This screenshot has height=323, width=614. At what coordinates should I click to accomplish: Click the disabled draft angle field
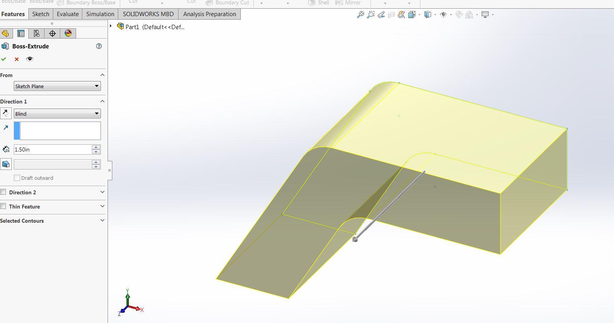coord(52,164)
